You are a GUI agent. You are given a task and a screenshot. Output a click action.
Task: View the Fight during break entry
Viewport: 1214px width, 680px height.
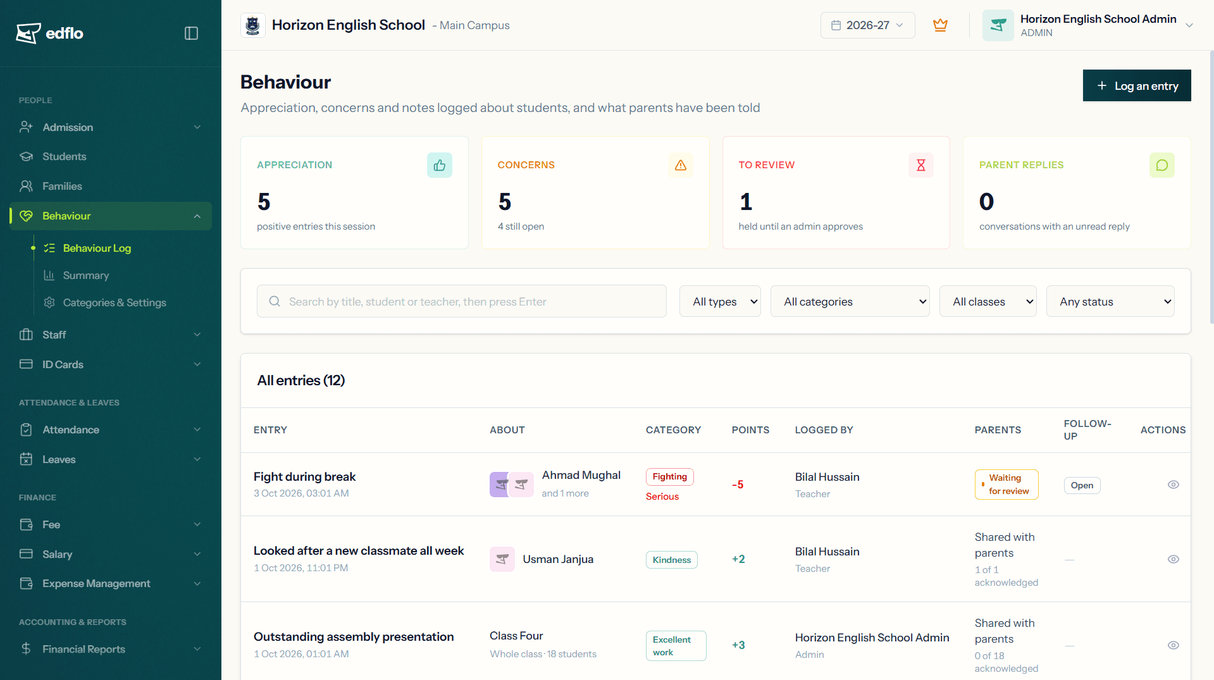coord(1173,485)
